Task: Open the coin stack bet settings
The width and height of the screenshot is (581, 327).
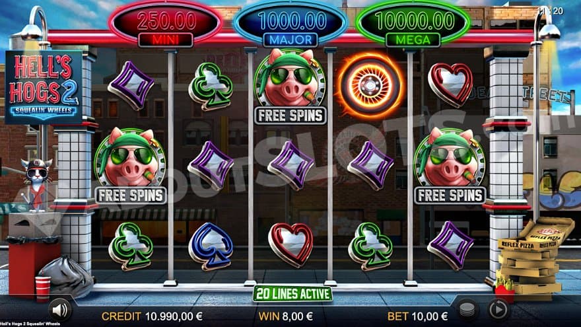Action: tap(467, 309)
